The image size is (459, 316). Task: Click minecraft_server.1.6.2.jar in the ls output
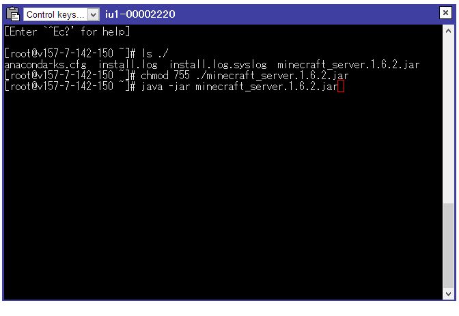pos(348,64)
